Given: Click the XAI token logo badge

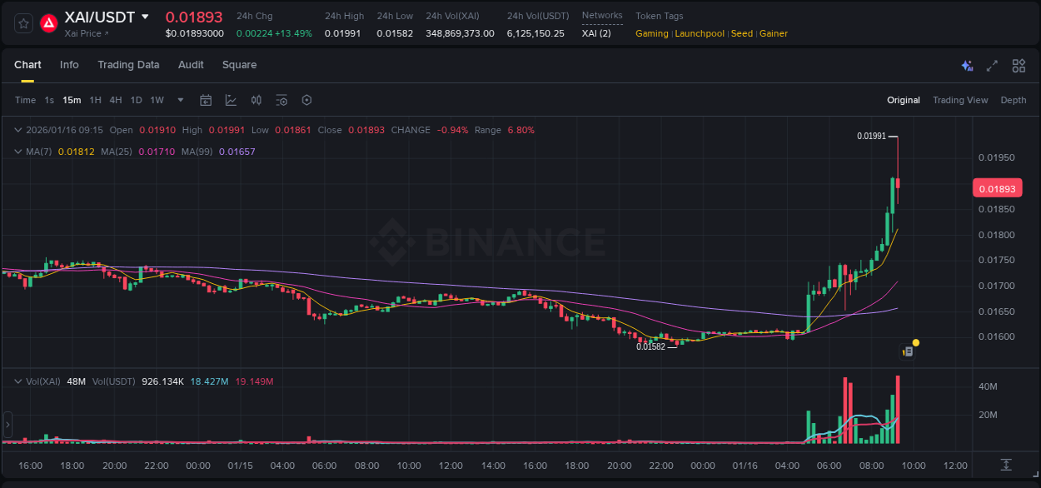Looking at the screenshot, I should (48, 23).
